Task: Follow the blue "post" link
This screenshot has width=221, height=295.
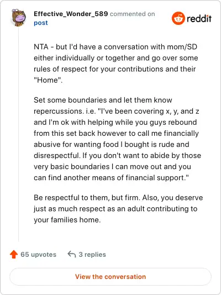Action: 41,23
